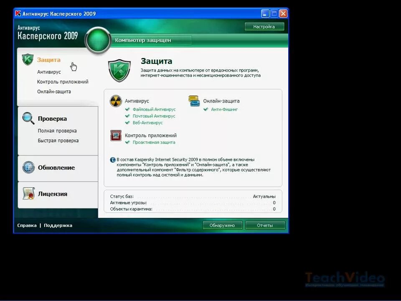Click checkmark beside Анти-Фишинг

pyautogui.click(x=206, y=109)
